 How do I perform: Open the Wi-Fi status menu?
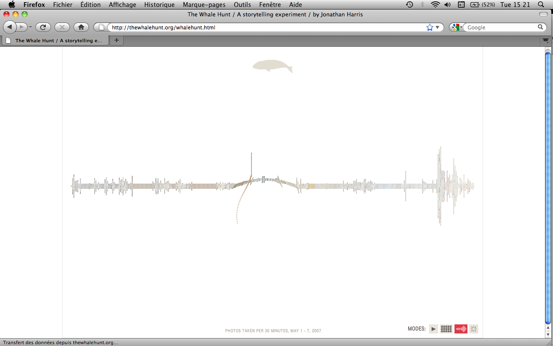click(435, 5)
